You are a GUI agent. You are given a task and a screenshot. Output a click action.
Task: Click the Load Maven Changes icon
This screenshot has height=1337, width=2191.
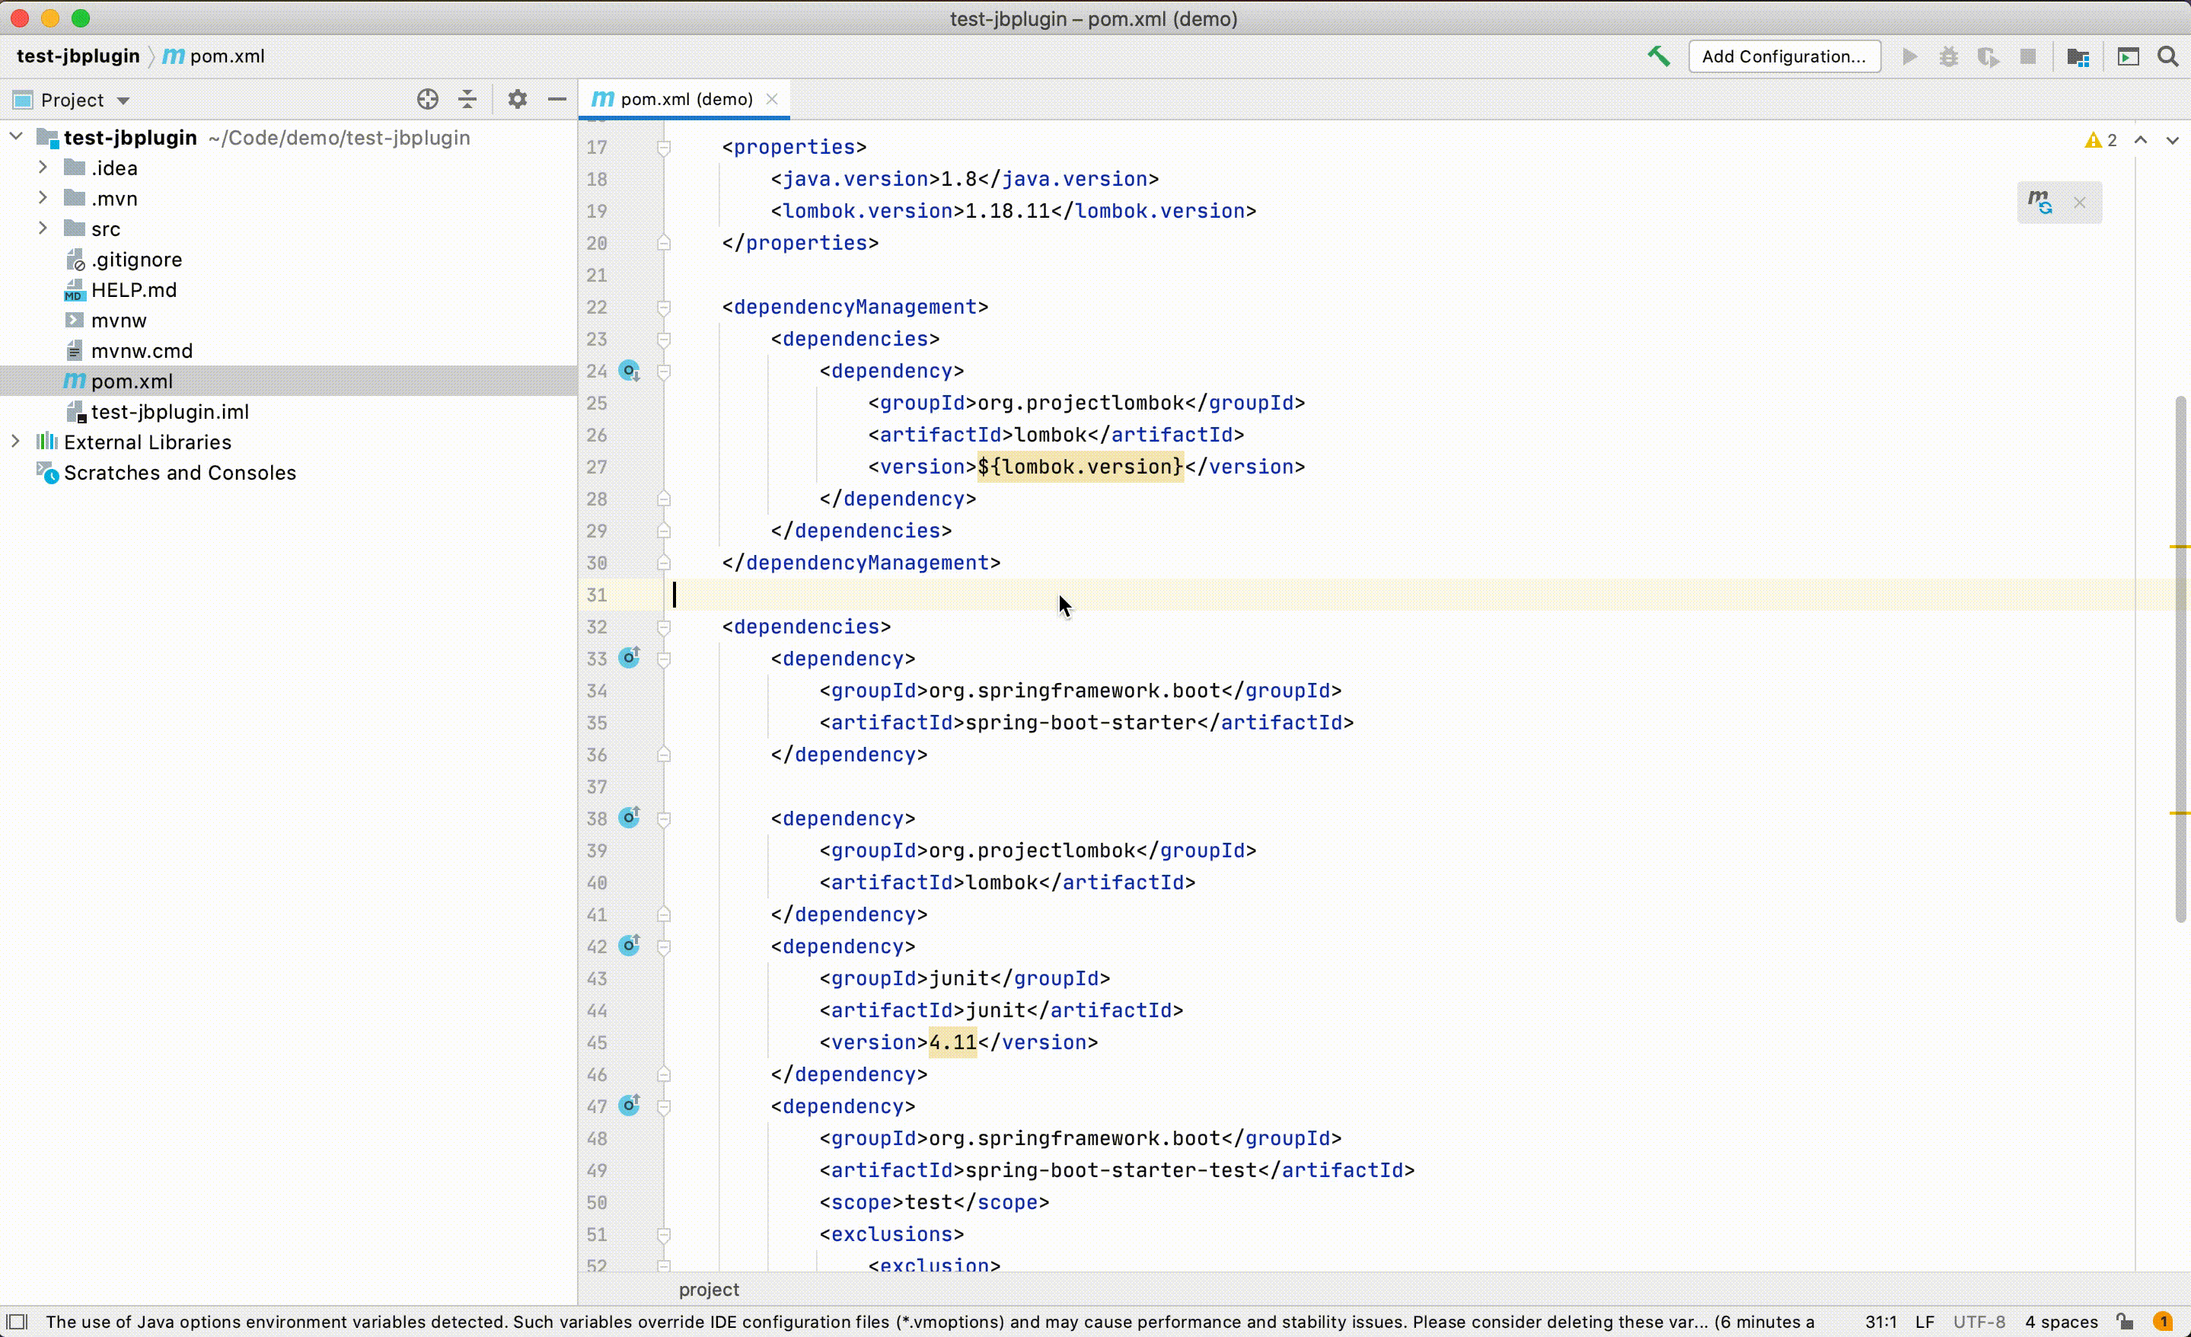[x=2040, y=203]
